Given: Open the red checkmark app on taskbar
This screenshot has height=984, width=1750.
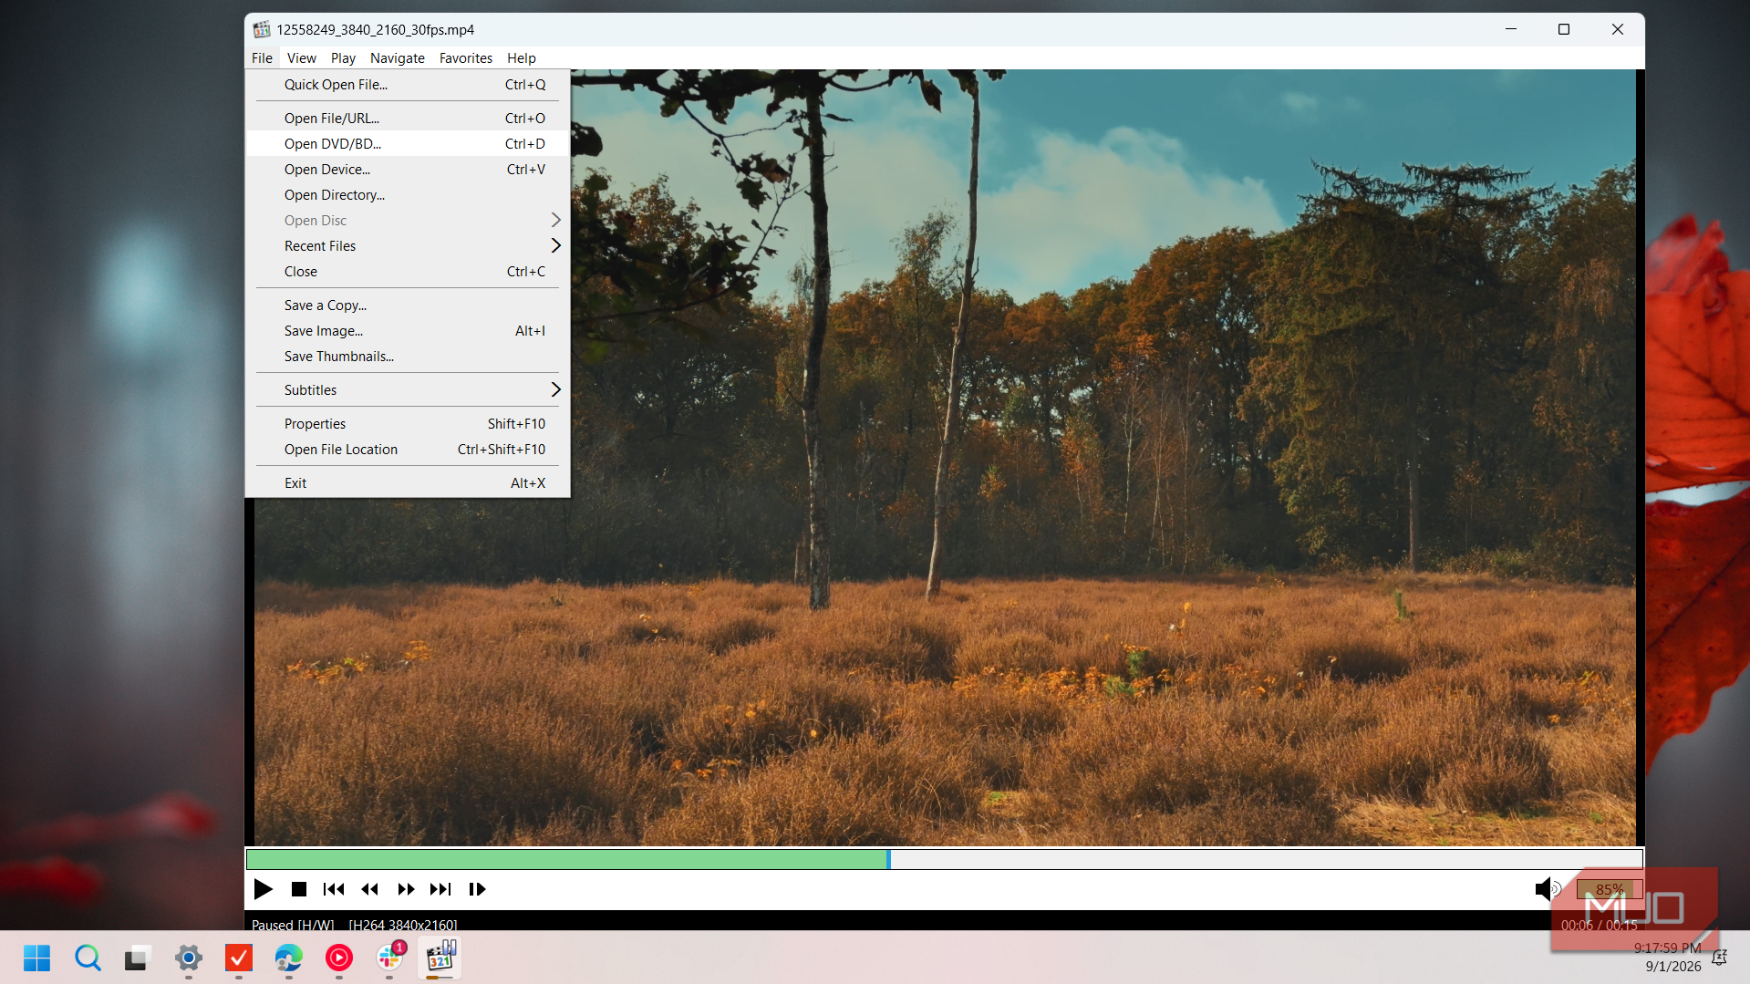Looking at the screenshot, I should pos(239,958).
